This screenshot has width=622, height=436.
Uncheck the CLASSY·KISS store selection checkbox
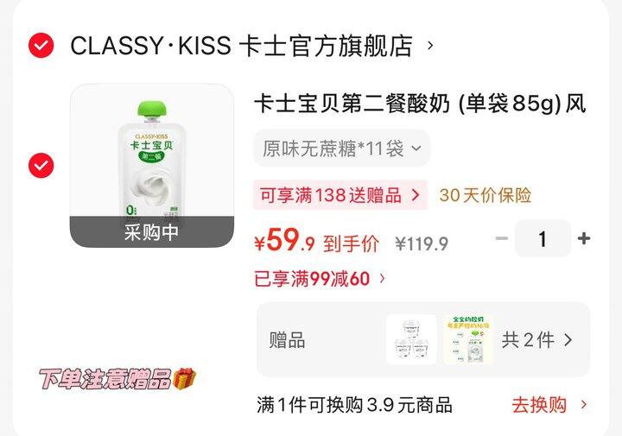[41, 46]
